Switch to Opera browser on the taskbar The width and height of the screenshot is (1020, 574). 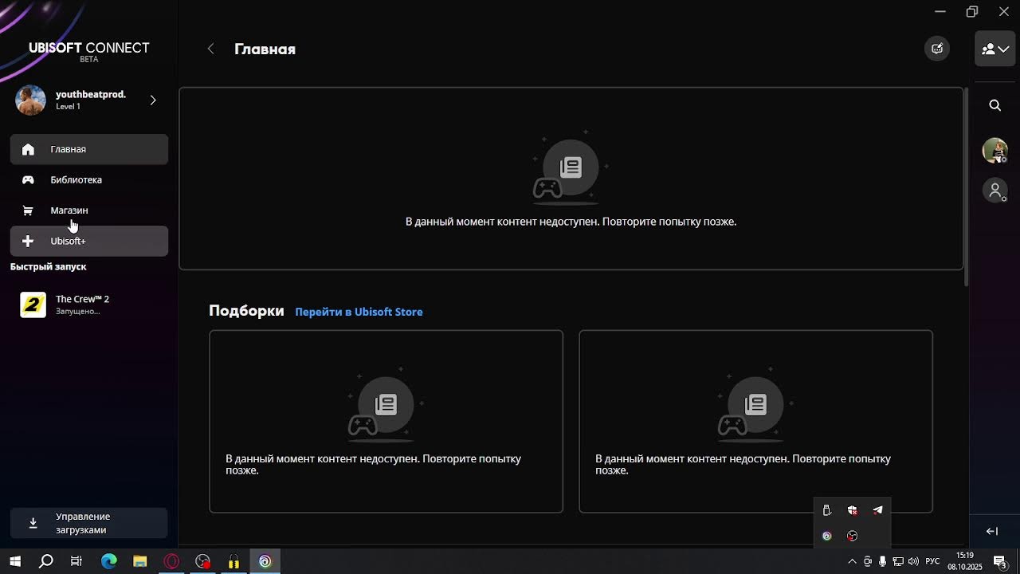tap(171, 561)
